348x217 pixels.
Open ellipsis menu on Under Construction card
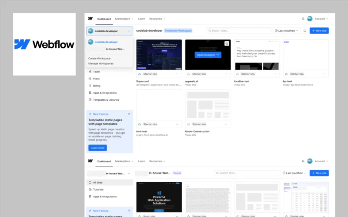(x=226, y=124)
